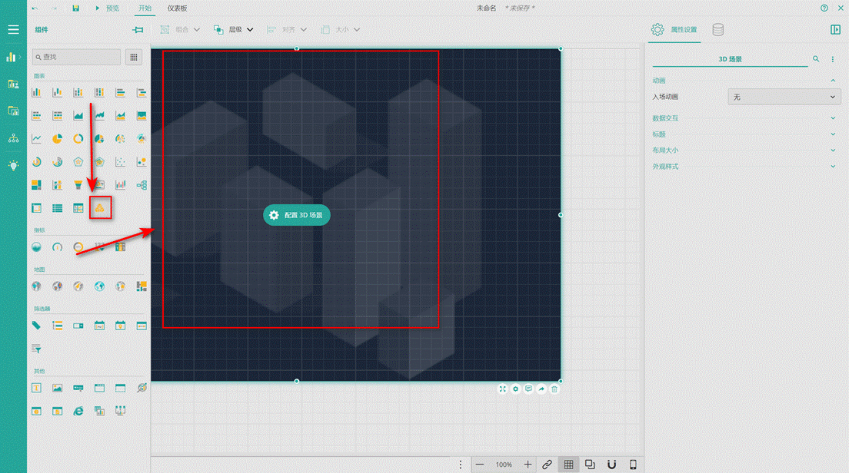Click the save floppy disk icon
Screen dimensions: 849x473
[x=75, y=8]
